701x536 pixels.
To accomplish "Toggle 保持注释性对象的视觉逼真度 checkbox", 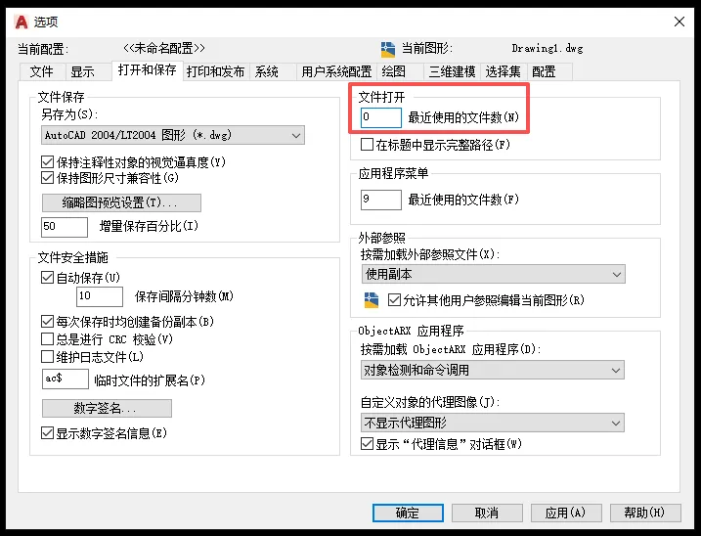I will tap(47, 162).
